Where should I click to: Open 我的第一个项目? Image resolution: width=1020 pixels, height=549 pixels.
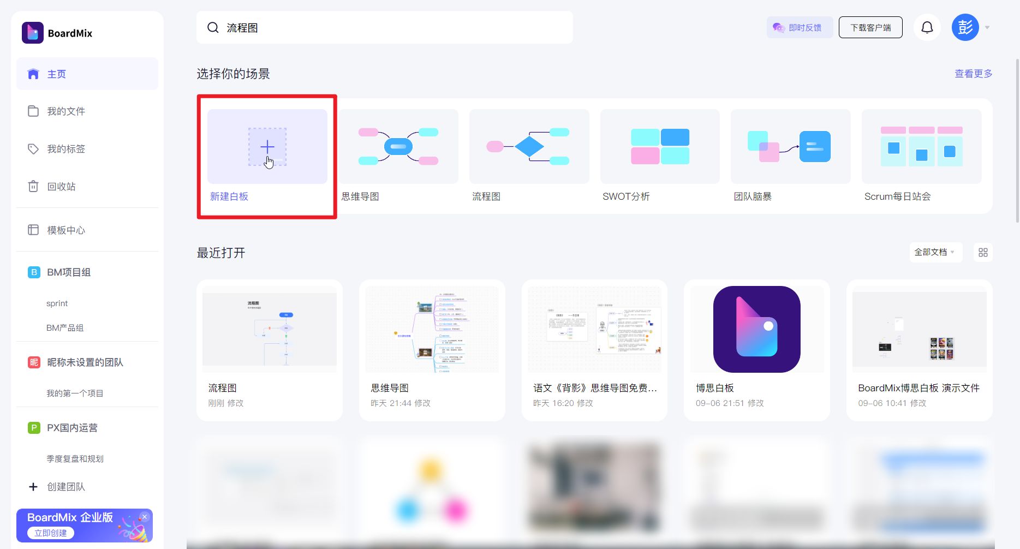pos(75,393)
